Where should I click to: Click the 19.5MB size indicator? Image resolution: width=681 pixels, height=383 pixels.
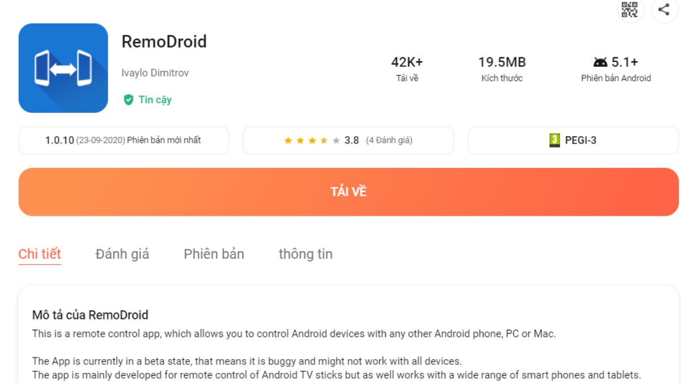tap(502, 62)
